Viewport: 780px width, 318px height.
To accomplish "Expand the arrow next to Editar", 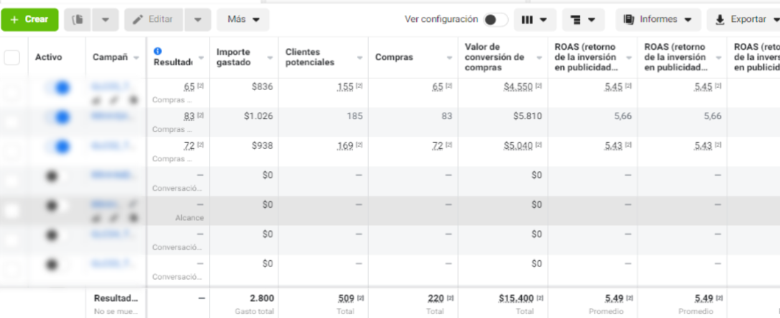I will [x=197, y=20].
